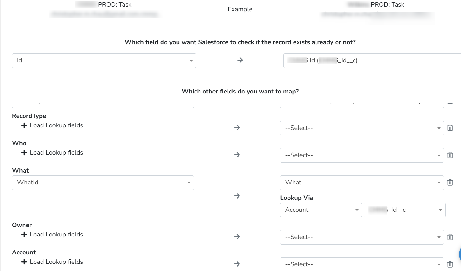Viewport: 461px width, 271px height.
Task: Remove the What field mapping via trash icon
Action: 450,183
